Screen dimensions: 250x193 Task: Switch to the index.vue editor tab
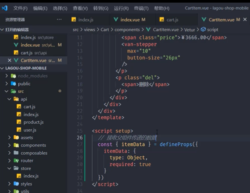pyautogui.click(x=132, y=20)
